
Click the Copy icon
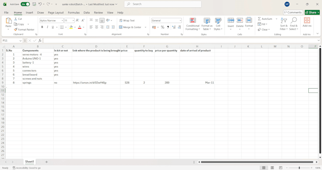click(x=16, y=24)
